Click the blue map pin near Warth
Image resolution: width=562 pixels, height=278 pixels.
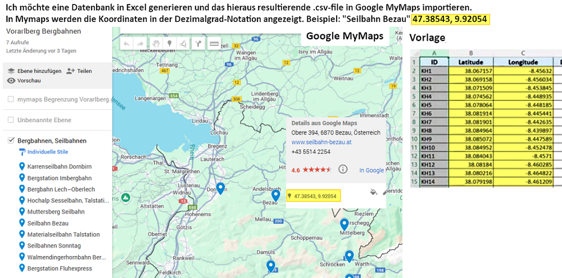tap(349, 256)
